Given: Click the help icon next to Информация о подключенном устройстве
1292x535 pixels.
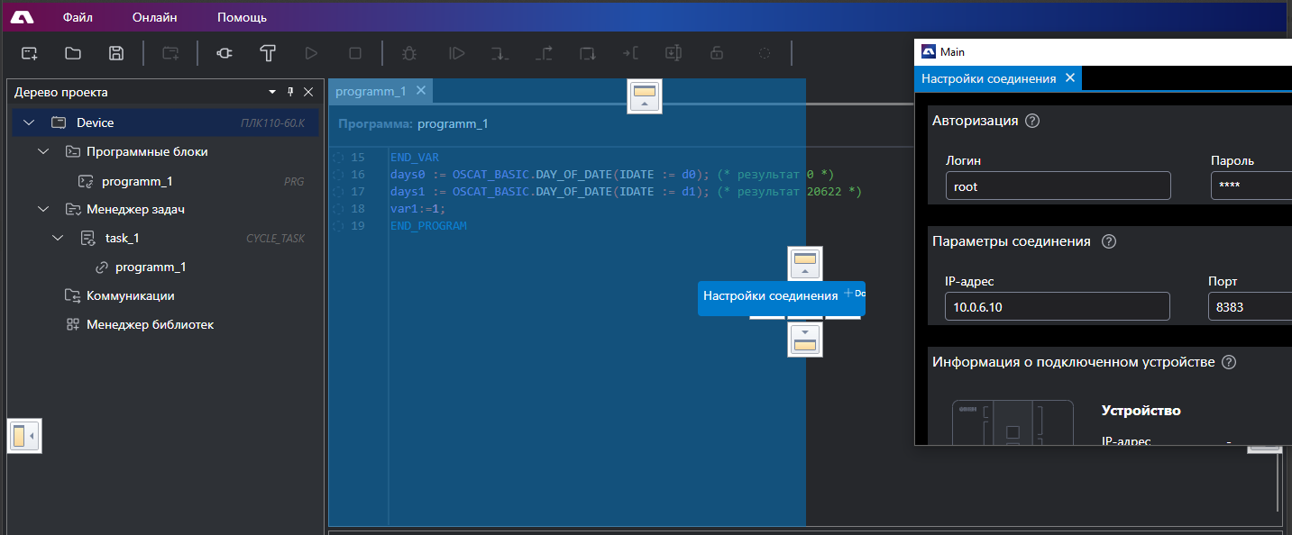Looking at the screenshot, I should tap(1228, 362).
